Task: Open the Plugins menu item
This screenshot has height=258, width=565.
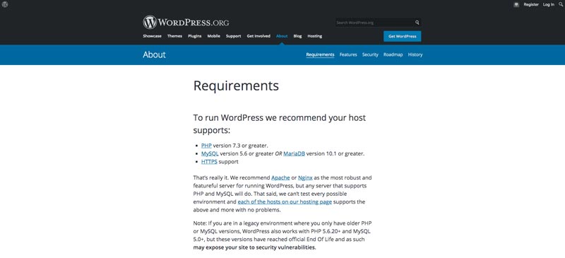Action: (x=195, y=36)
